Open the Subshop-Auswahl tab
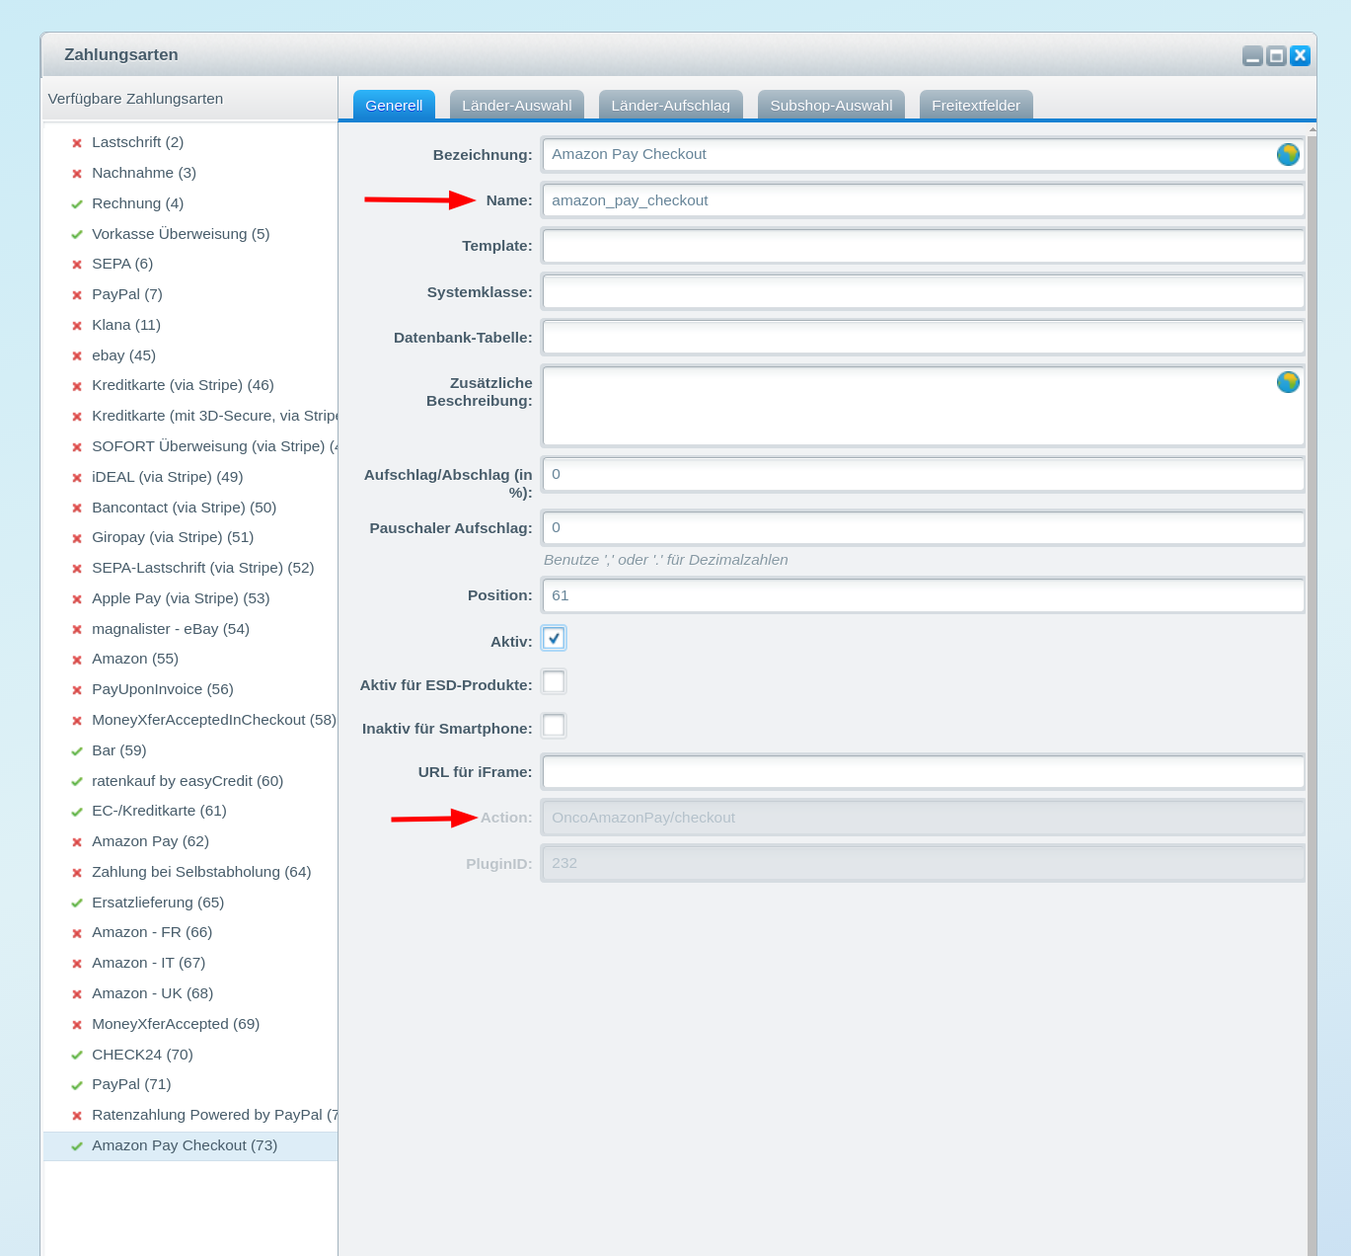This screenshot has height=1256, width=1351. (x=830, y=106)
